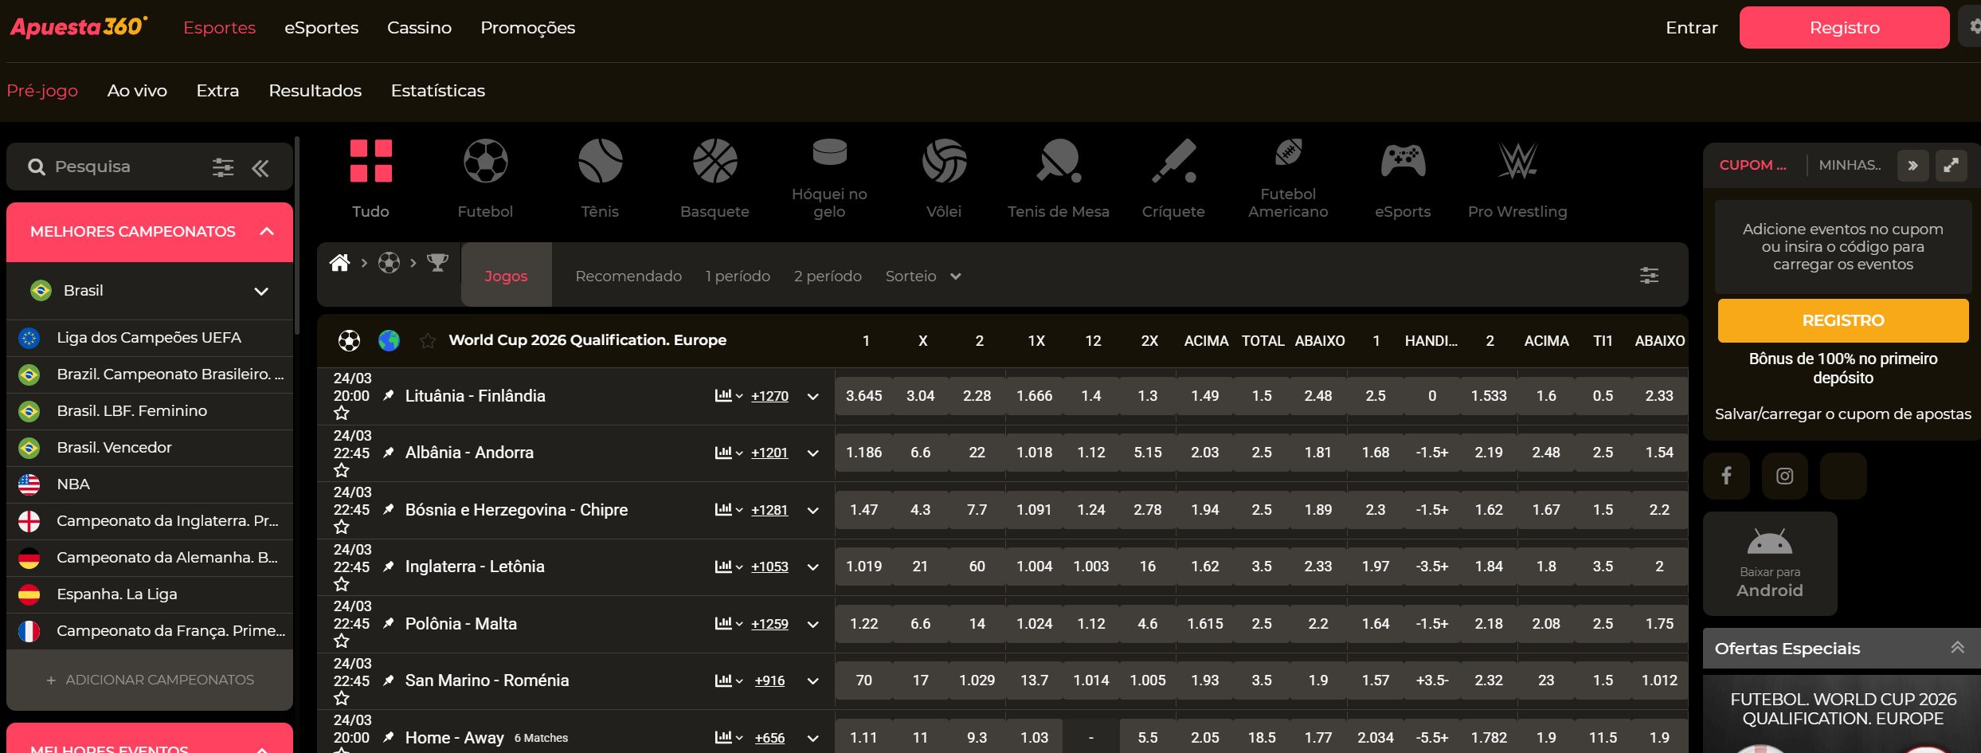
Task: Expand the Brasil country dropdown
Action: click(x=260, y=291)
